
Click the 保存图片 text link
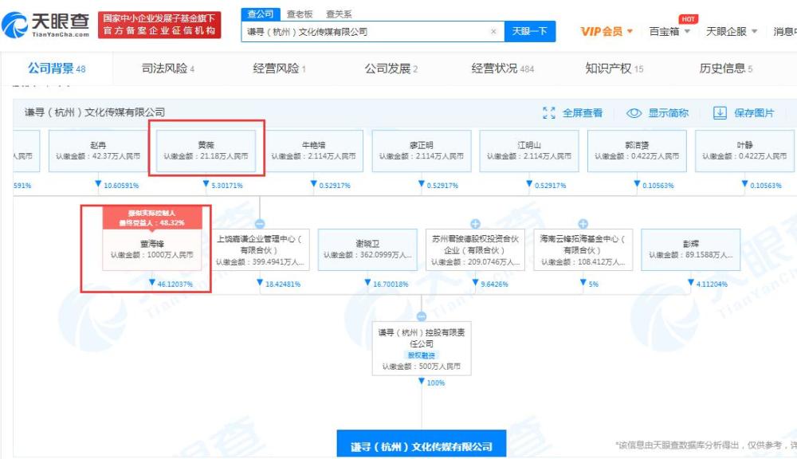(754, 113)
